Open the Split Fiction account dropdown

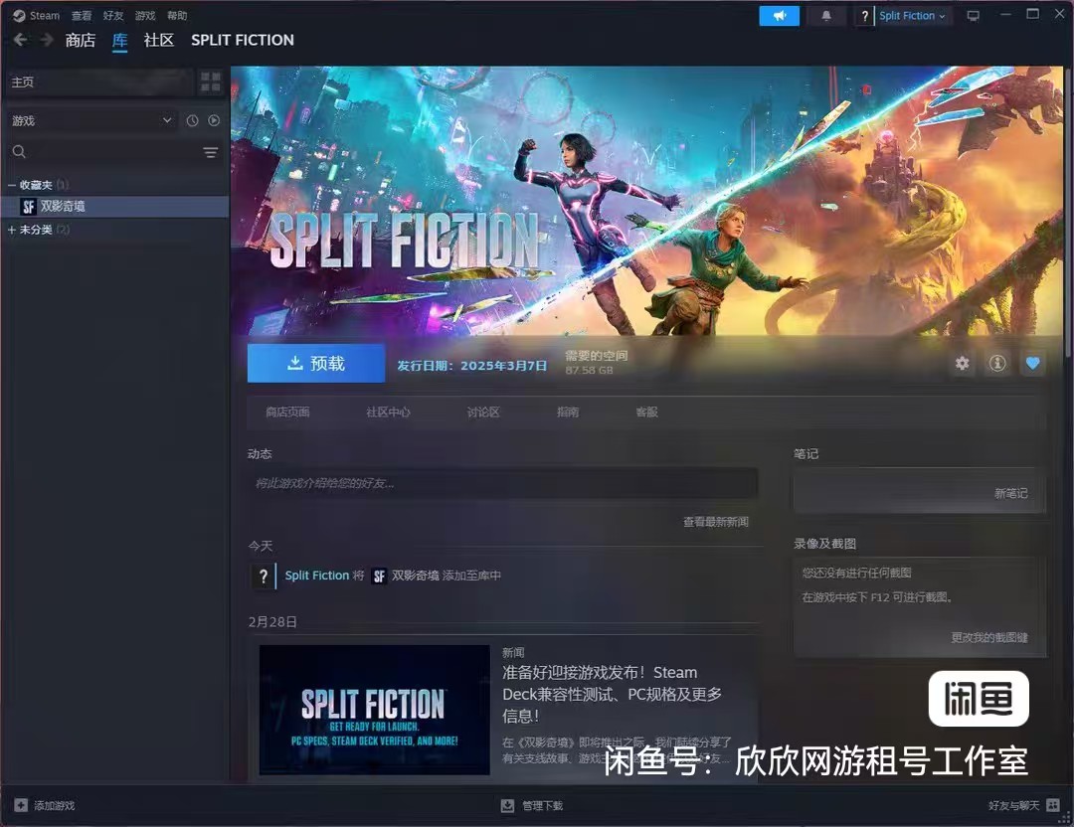click(912, 16)
